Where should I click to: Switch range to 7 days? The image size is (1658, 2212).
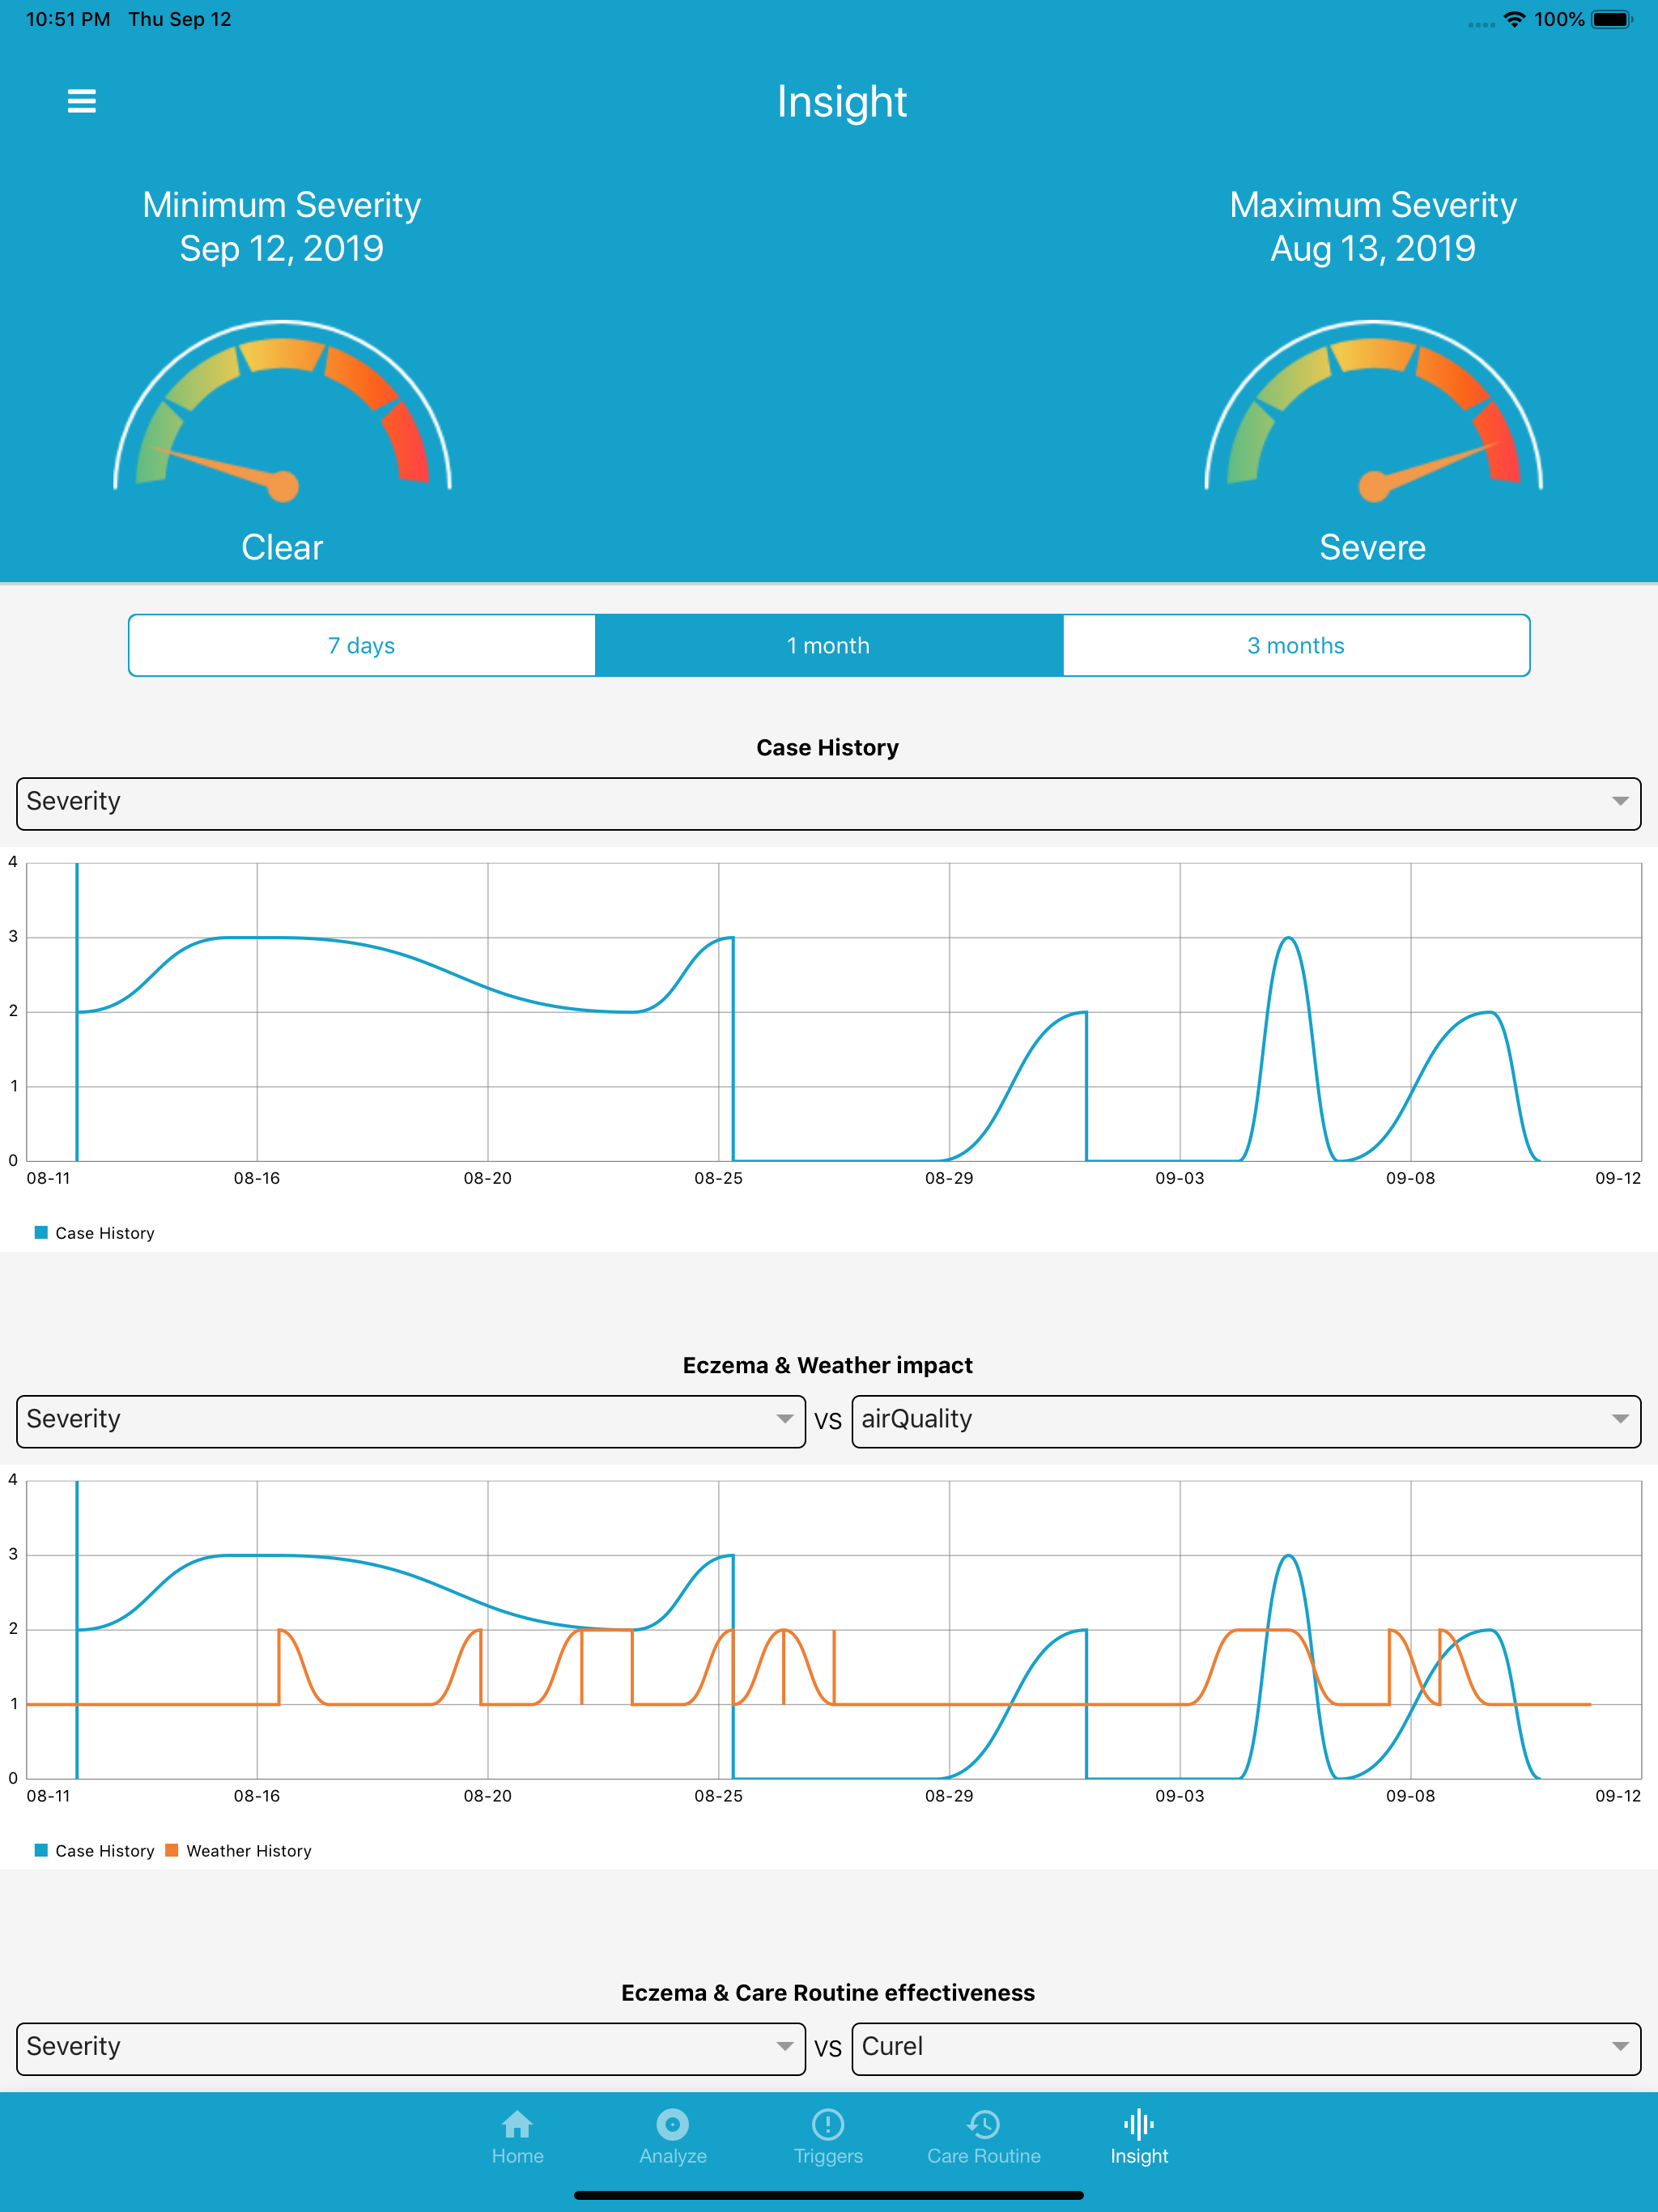[362, 645]
